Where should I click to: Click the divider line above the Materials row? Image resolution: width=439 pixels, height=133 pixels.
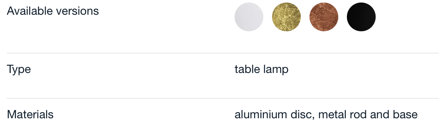tap(223, 98)
